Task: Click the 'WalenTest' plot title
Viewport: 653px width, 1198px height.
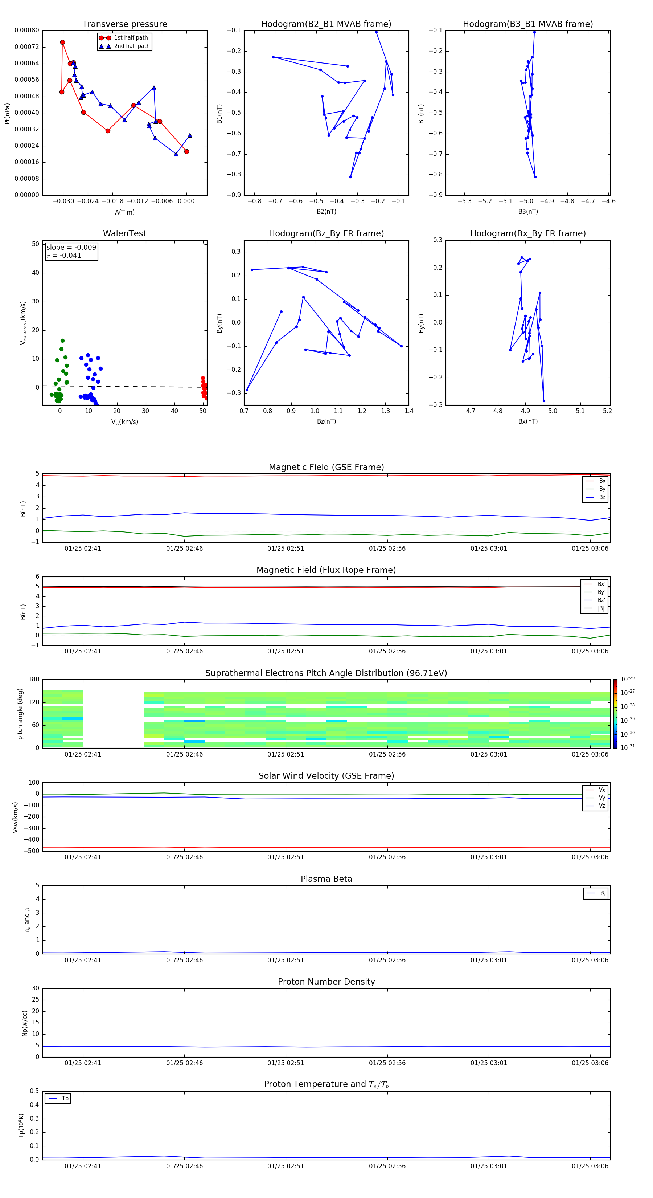Action: (x=124, y=233)
